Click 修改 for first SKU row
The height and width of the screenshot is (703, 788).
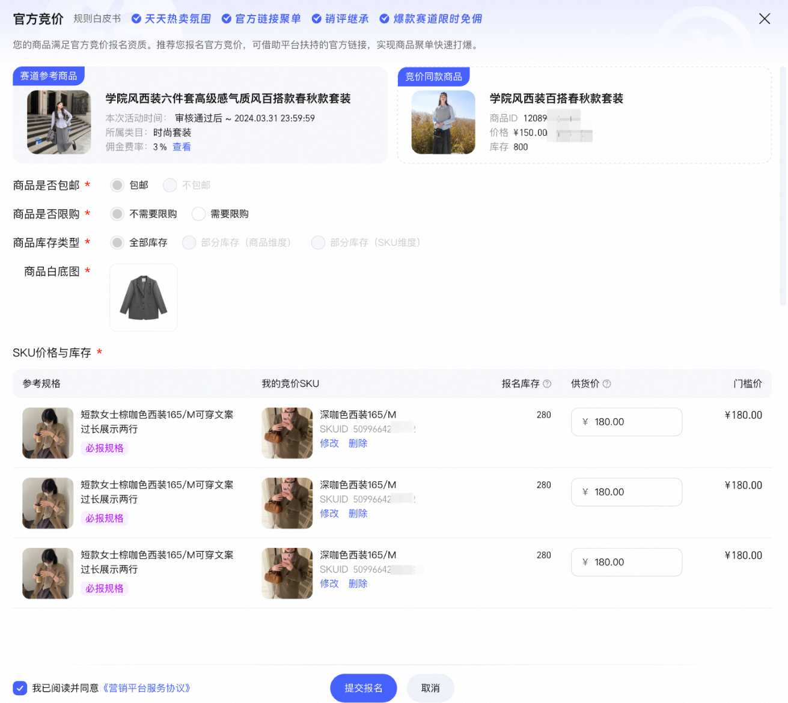(329, 443)
